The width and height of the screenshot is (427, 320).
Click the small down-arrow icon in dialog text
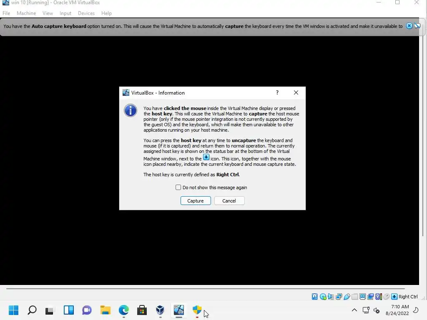tap(206, 157)
